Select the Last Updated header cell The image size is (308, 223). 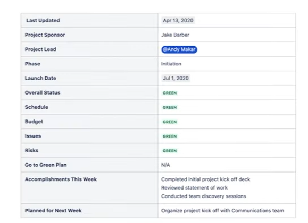coord(89,20)
